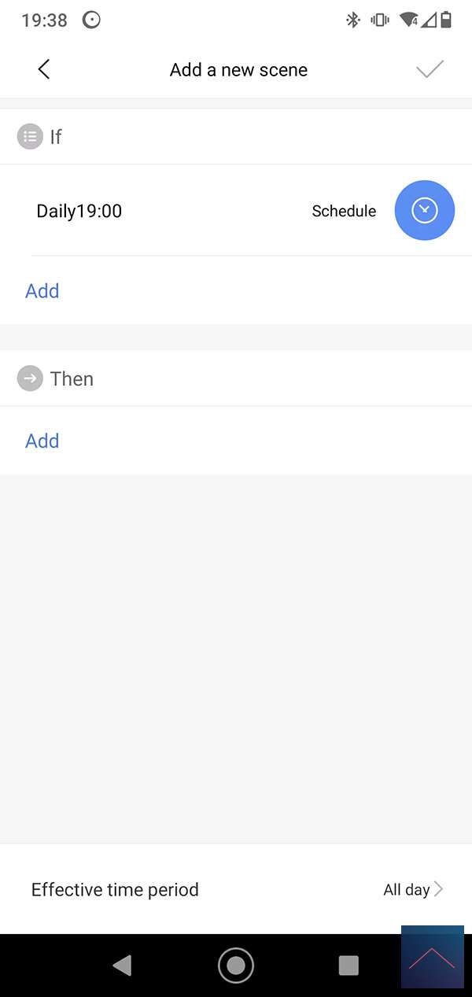Go back using the header arrow
The image size is (472, 997).
pos(44,69)
